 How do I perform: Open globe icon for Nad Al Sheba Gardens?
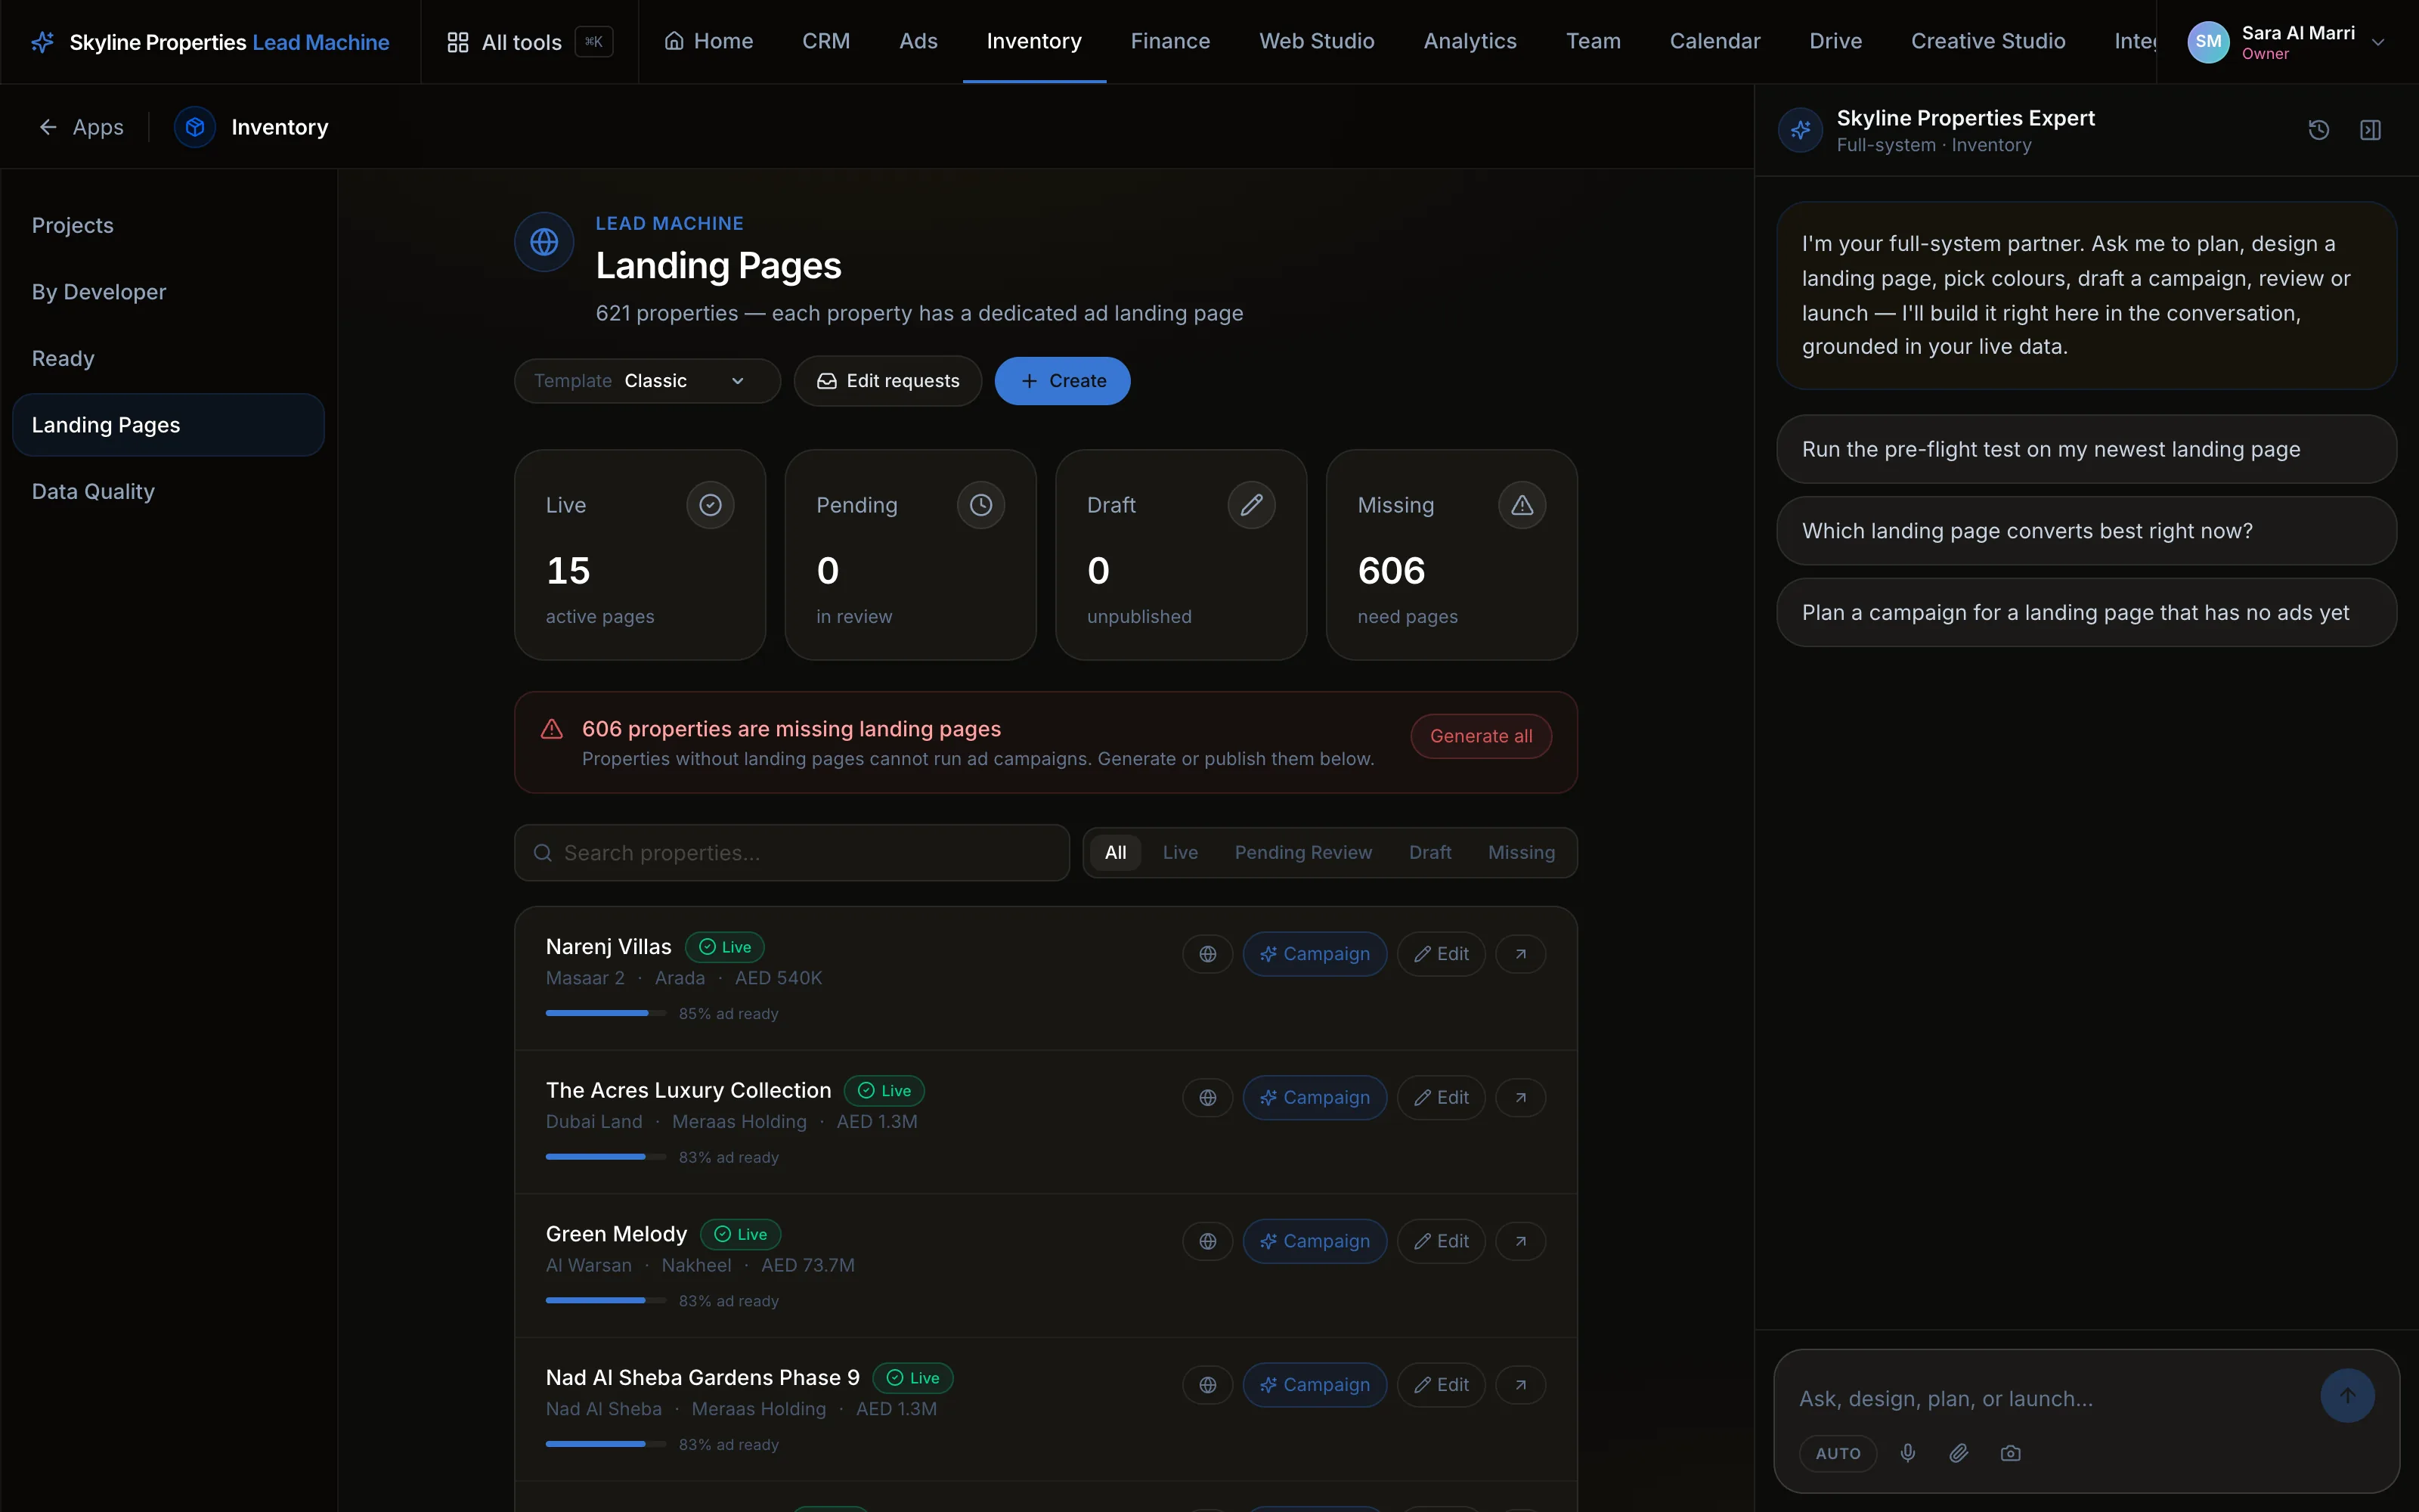click(x=1207, y=1385)
